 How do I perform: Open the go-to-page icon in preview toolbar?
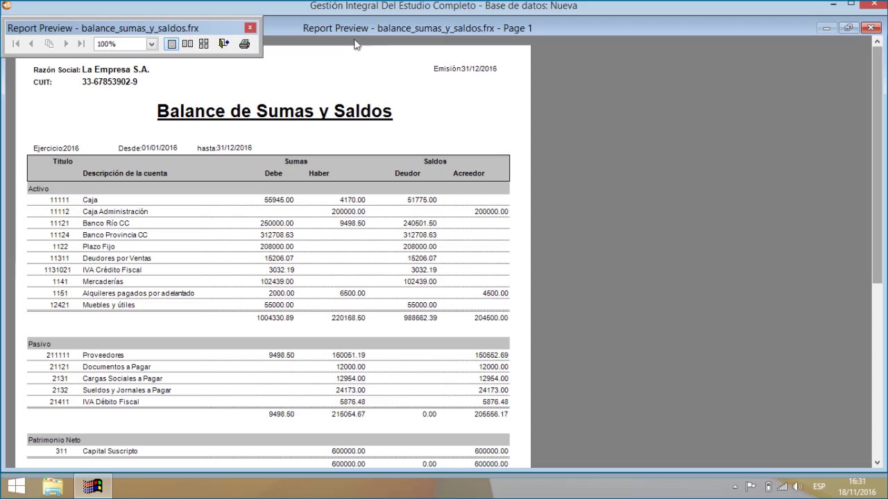click(49, 44)
